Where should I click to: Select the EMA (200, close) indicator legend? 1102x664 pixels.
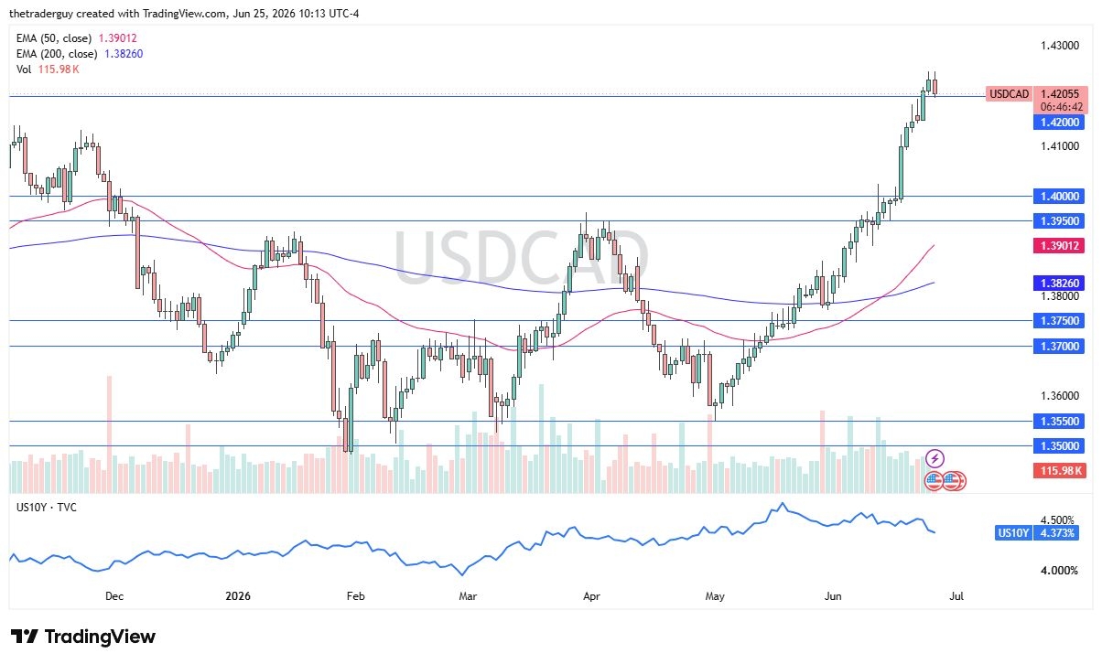coord(80,54)
